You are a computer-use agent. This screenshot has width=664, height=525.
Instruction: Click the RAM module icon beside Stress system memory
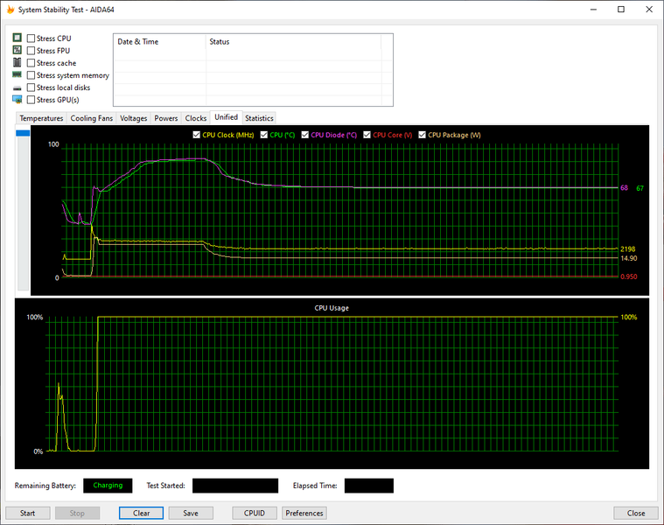tap(17, 75)
